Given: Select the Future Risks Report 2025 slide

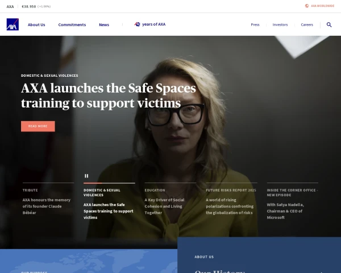Looking at the screenshot, I should pos(231,203).
